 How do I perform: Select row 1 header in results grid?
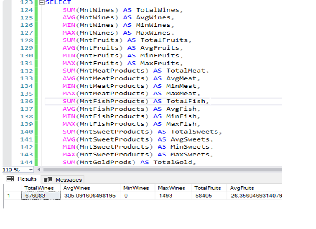click(x=12, y=196)
